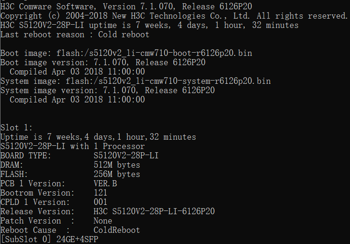
Task: Click the FLASH value 256M bytes
Action: coord(117,174)
